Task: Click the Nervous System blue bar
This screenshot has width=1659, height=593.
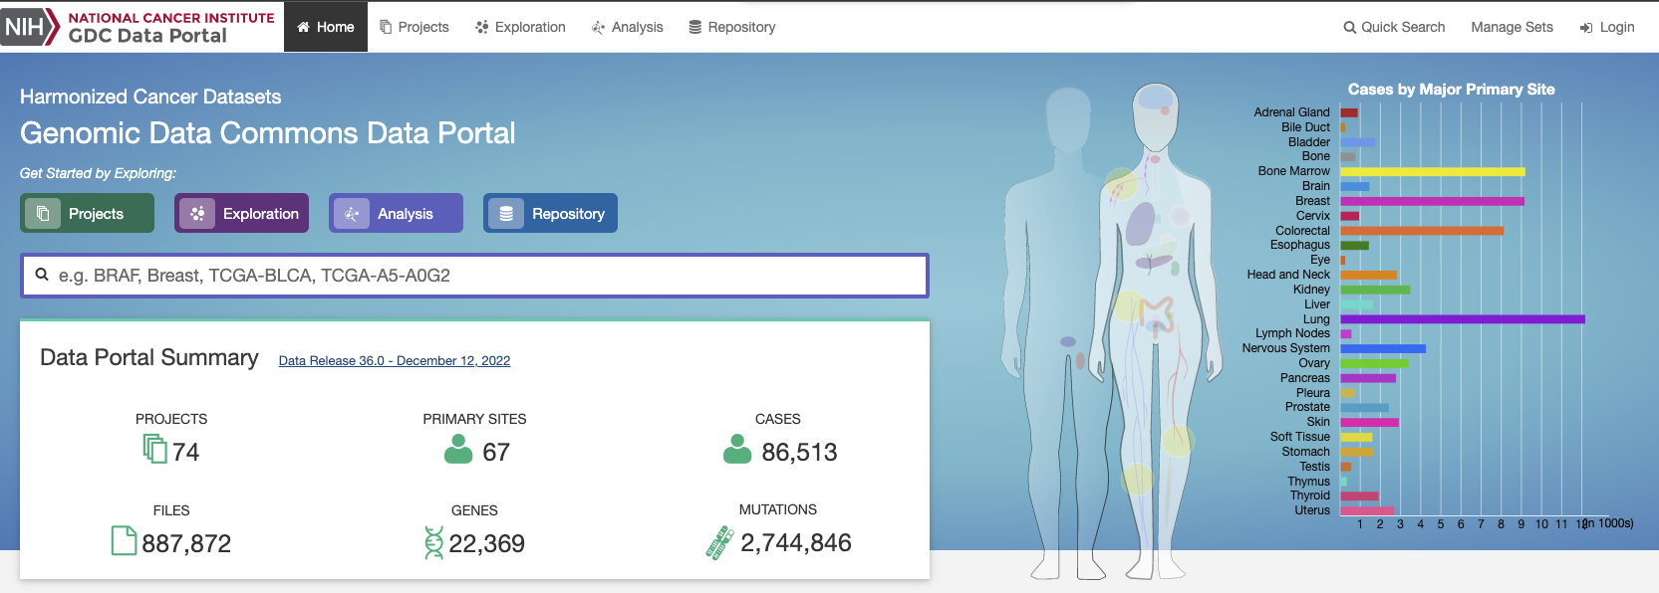Action: (x=1383, y=348)
